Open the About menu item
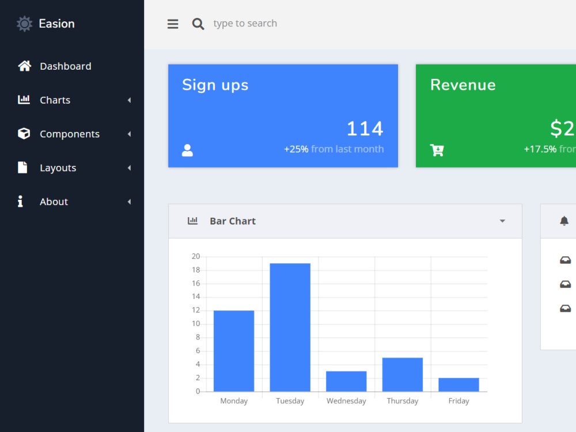Screen dimensions: 576x432 click(72, 202)
